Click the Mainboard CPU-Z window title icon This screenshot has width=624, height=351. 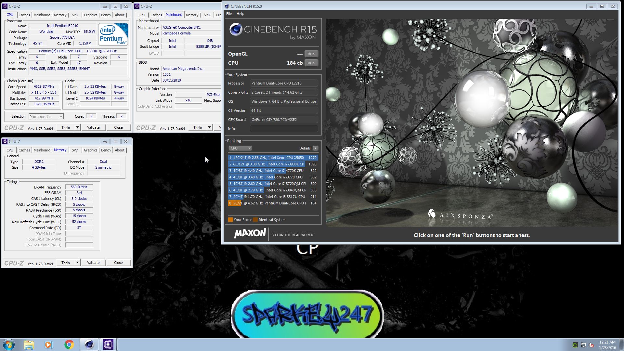point(137,6)
